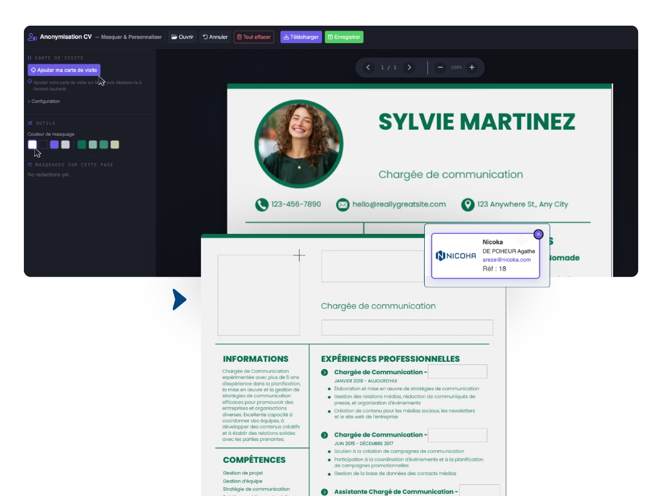The width and height of the screenshot is (662, 496).
Task: Click the zoom out minus icon
Action: click(x=440, y=67)
